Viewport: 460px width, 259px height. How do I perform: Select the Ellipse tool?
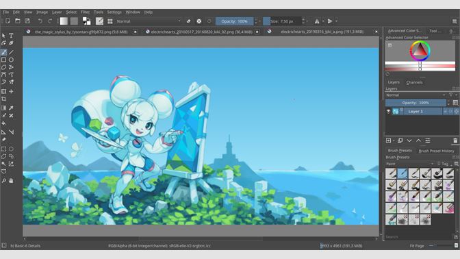(11, 60)
